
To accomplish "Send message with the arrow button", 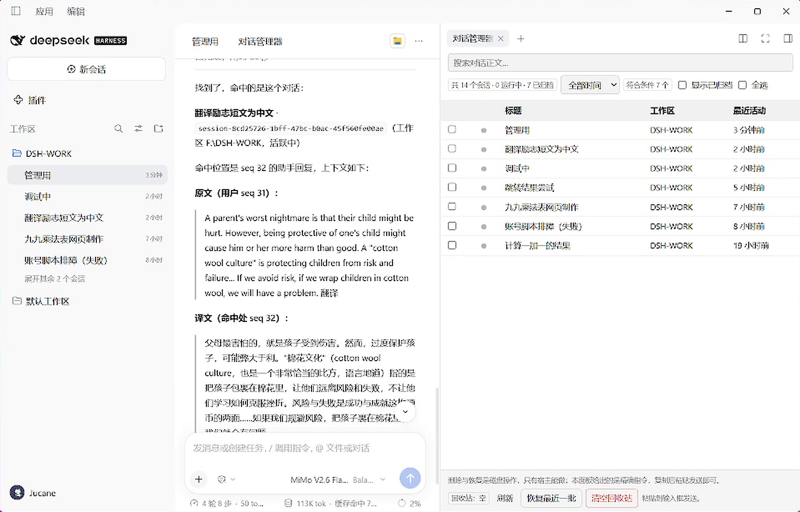I will coord(410,478).
